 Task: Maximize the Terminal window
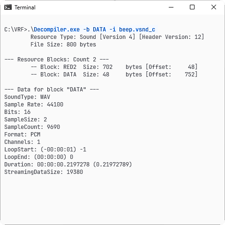point(192,7)
